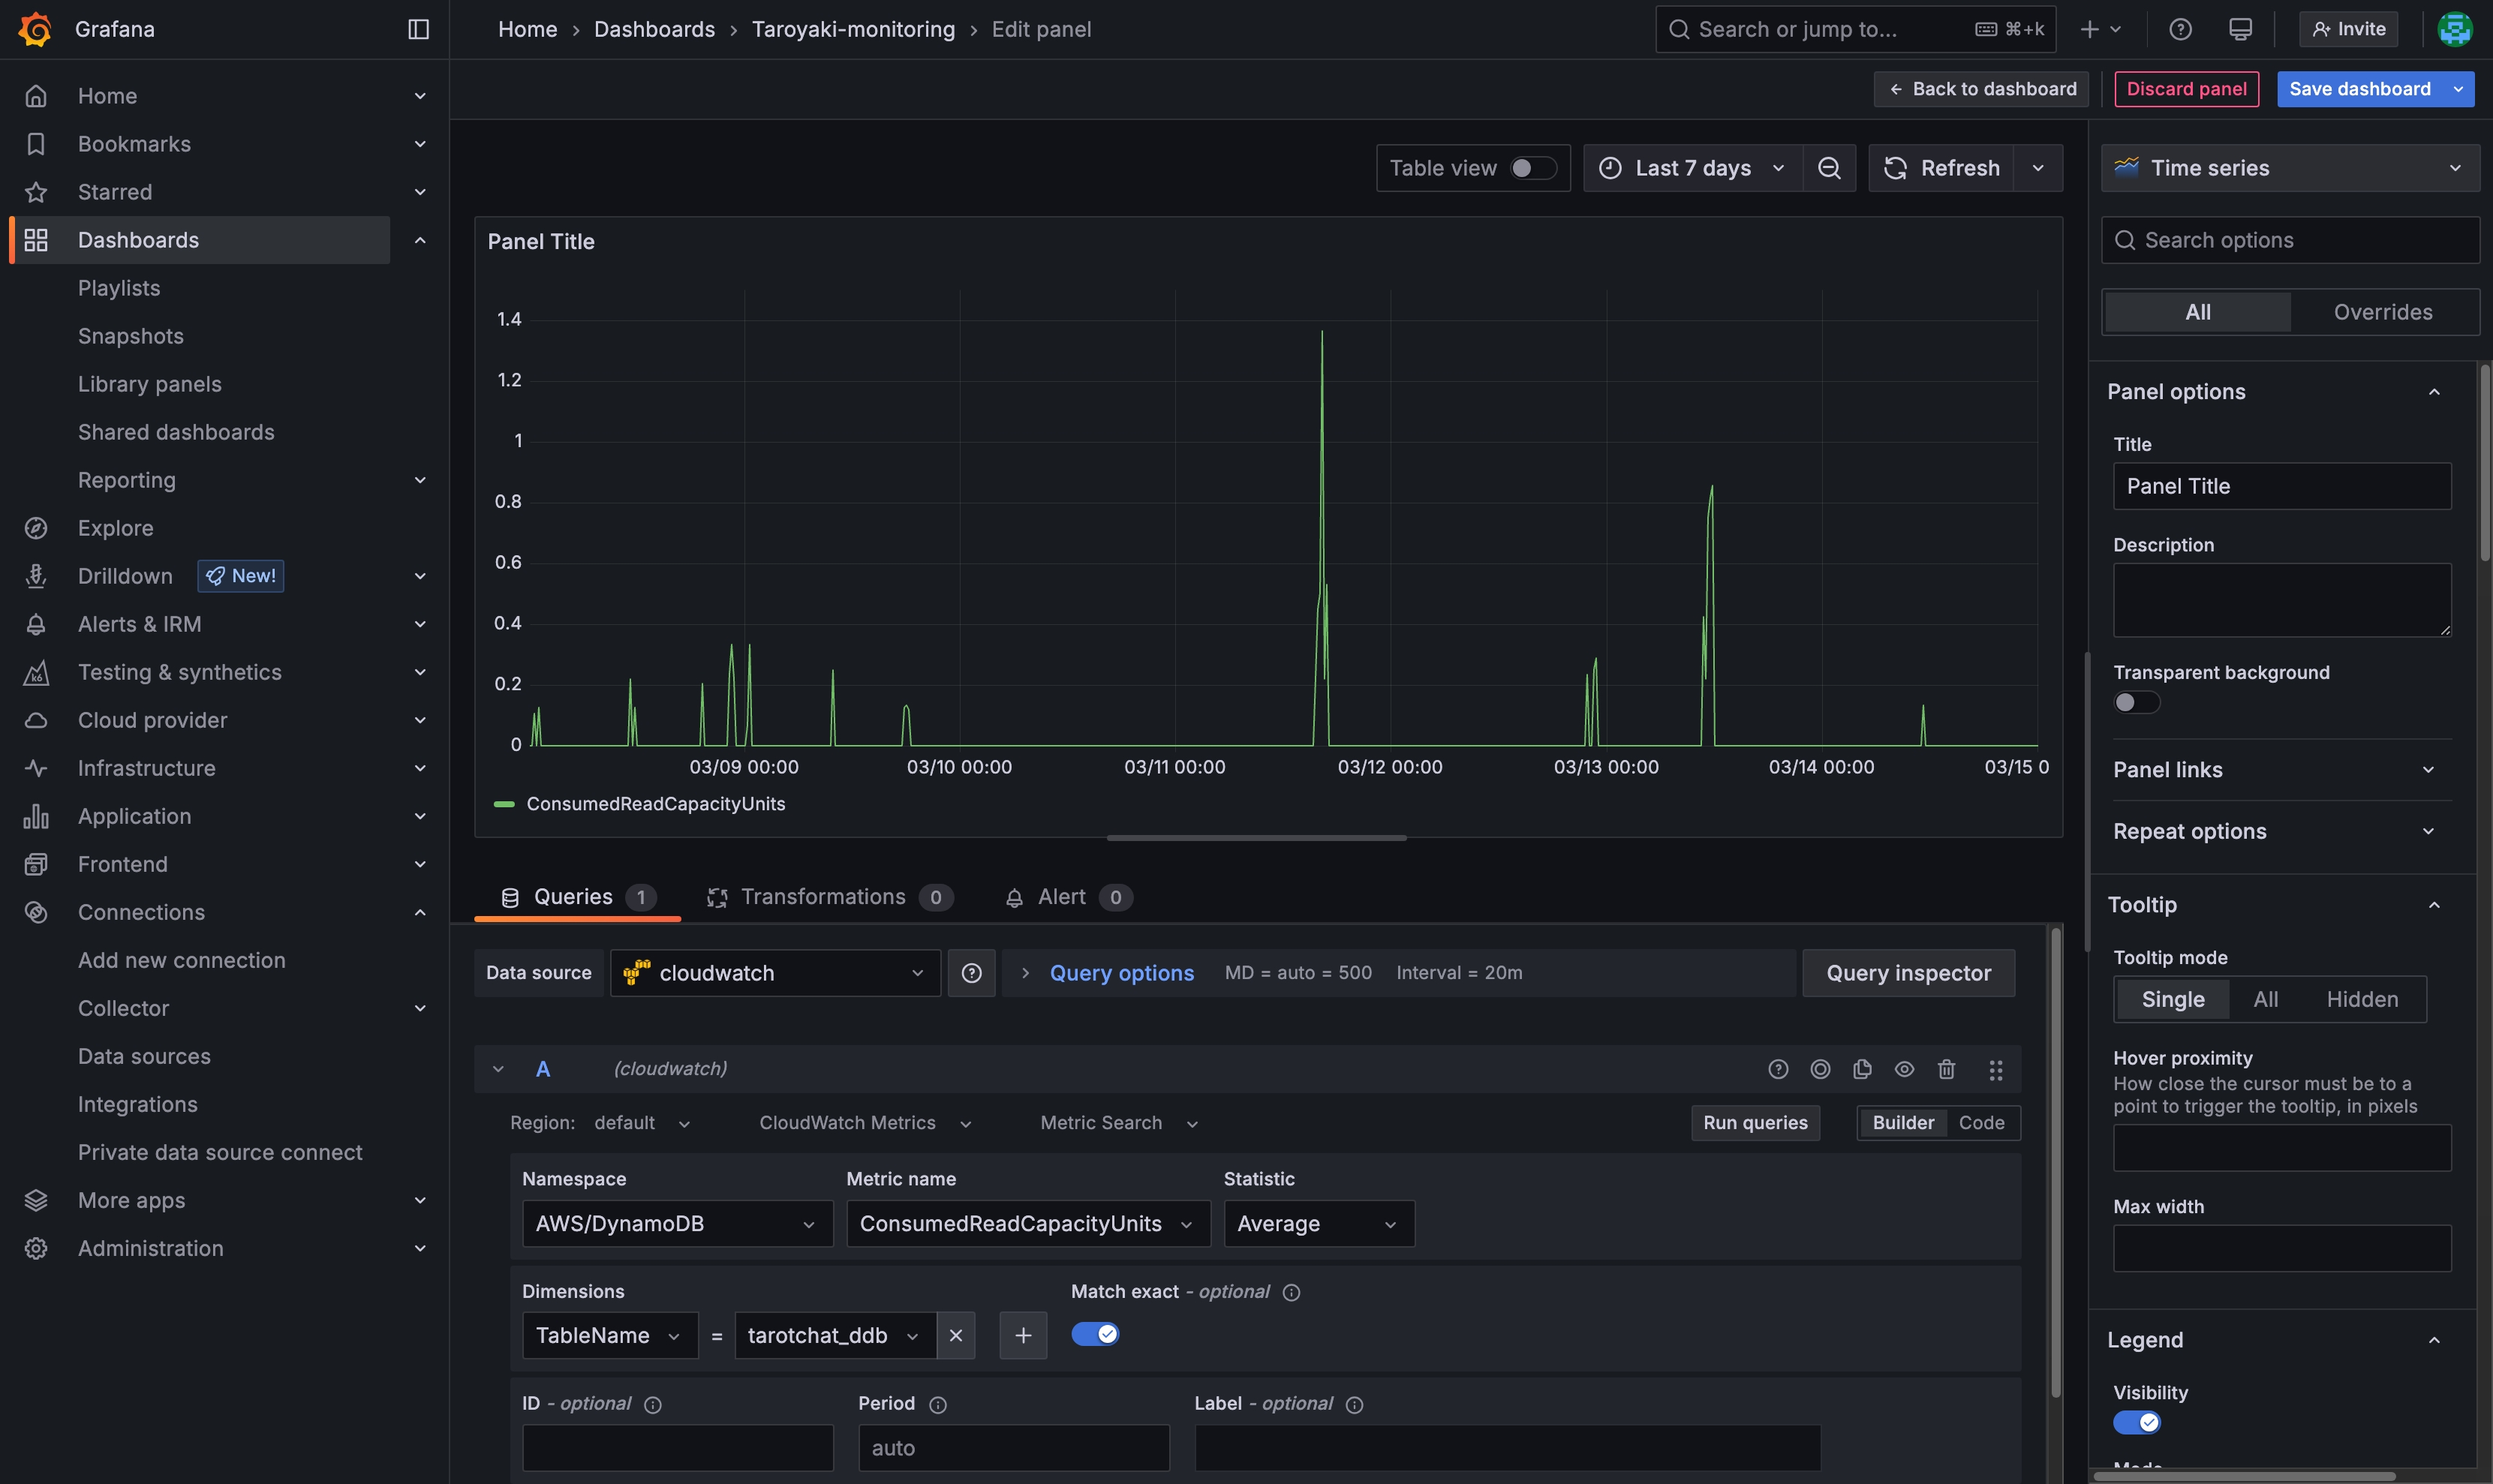Duplicate query A using copy icon
2493x1484 pixels.
click(x=1861, y=1069)
